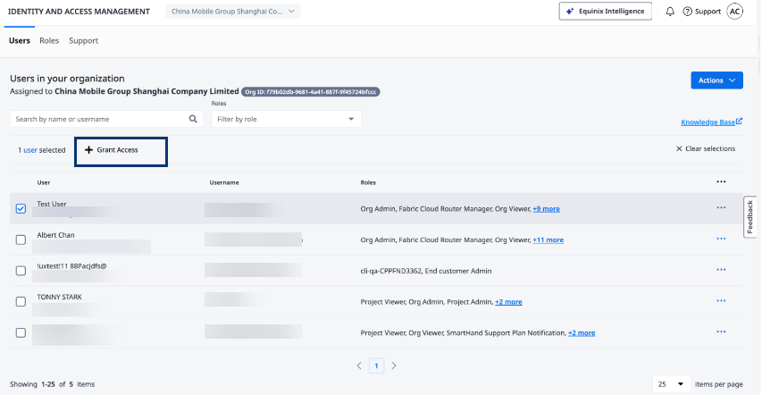Click the Org ID badge

pyautogui.click(x=311, y=91)
